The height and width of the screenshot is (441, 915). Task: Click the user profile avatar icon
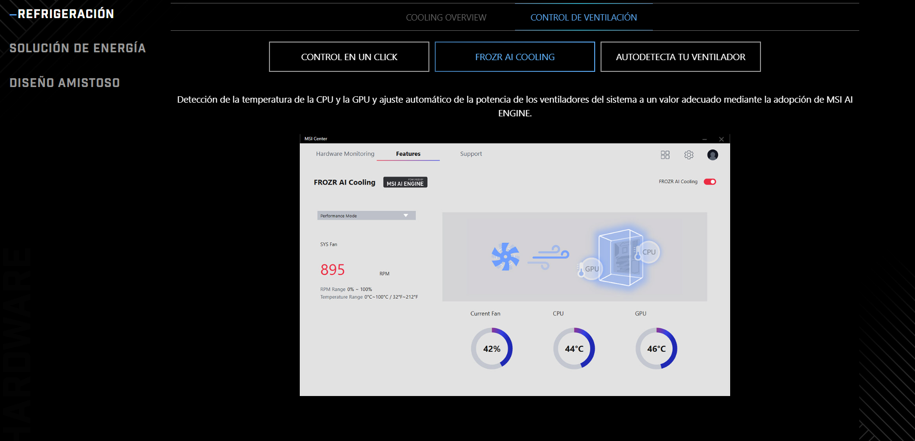(713, 155)
